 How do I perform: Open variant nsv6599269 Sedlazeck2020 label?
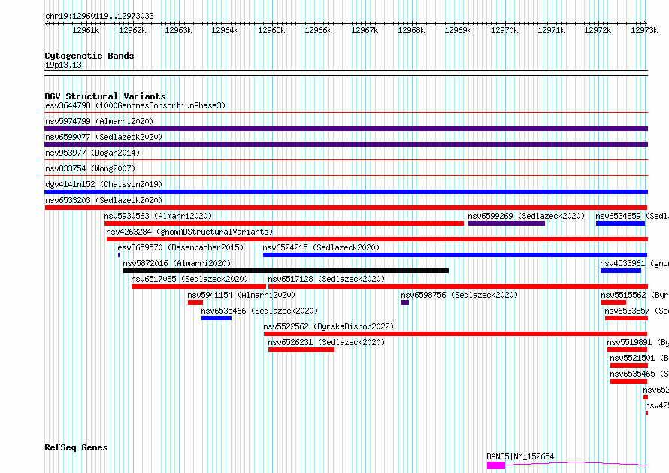[526, 216]
